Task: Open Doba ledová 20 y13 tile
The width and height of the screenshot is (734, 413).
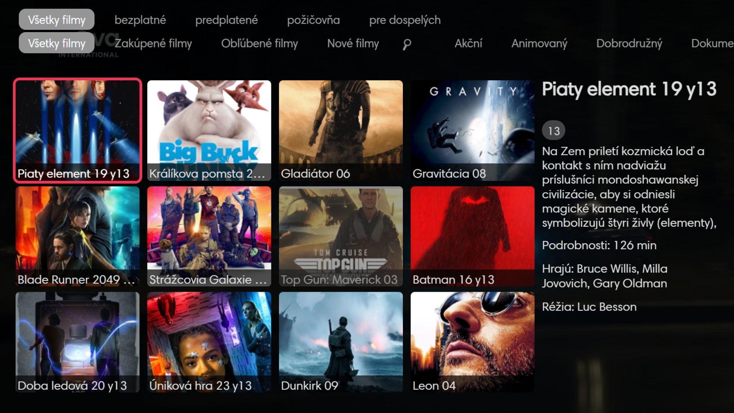Action: pyautogui.click(x=78, y=342)
